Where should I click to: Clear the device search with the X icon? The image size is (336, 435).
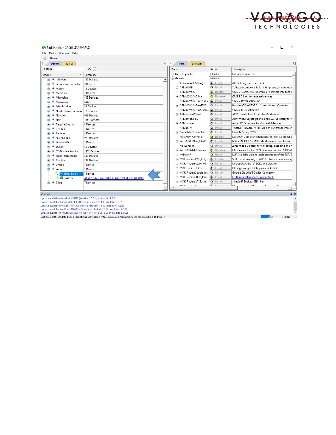(89, 69)
